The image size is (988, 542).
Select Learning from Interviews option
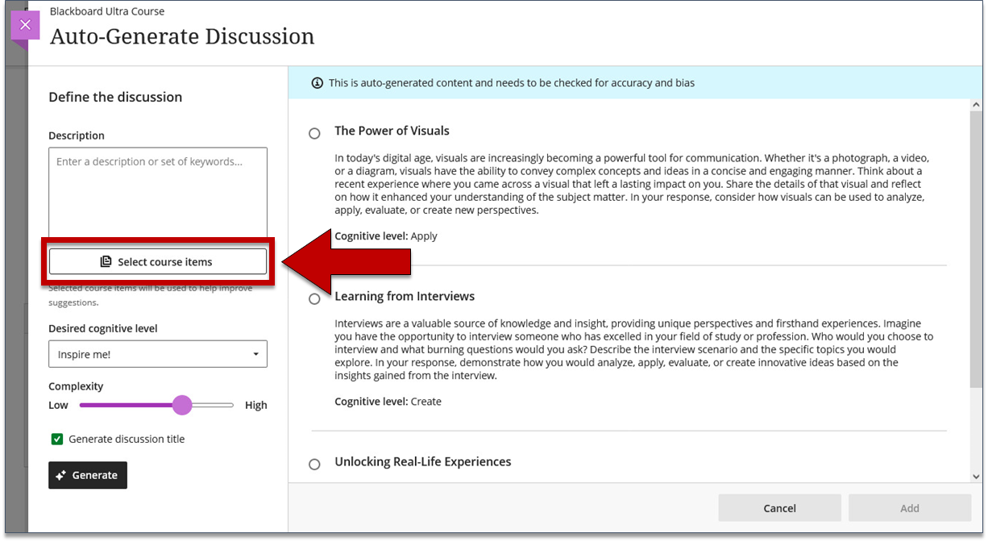[x=314, y=299]
